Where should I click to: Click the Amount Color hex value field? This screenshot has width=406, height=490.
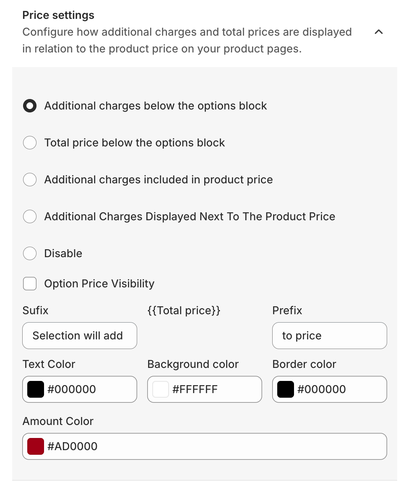coord(214,446)
